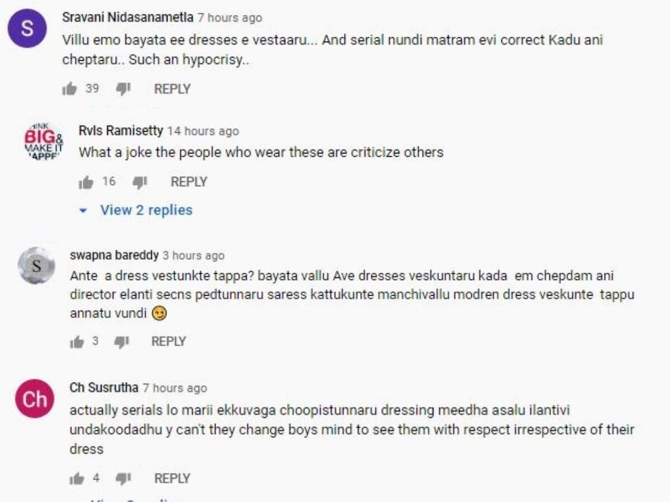Like Rvls Ramisetty's comment
Screen dimensions: 670x502
(x=86, y=182)
